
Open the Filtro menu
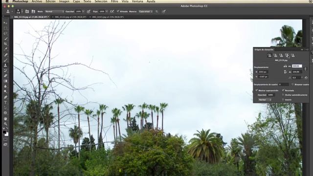[x=114, y=1]
